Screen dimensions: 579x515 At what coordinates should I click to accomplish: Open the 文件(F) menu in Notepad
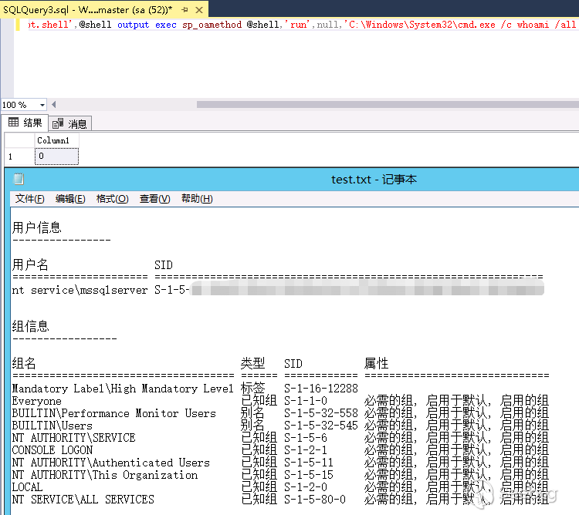(29, 199)
